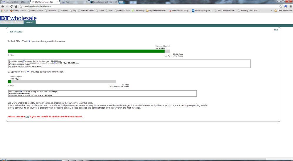The height and width of the screenshot is (161, 293).
Task: Go back using the browser back arrow
Action: click(x=3, y=6)
